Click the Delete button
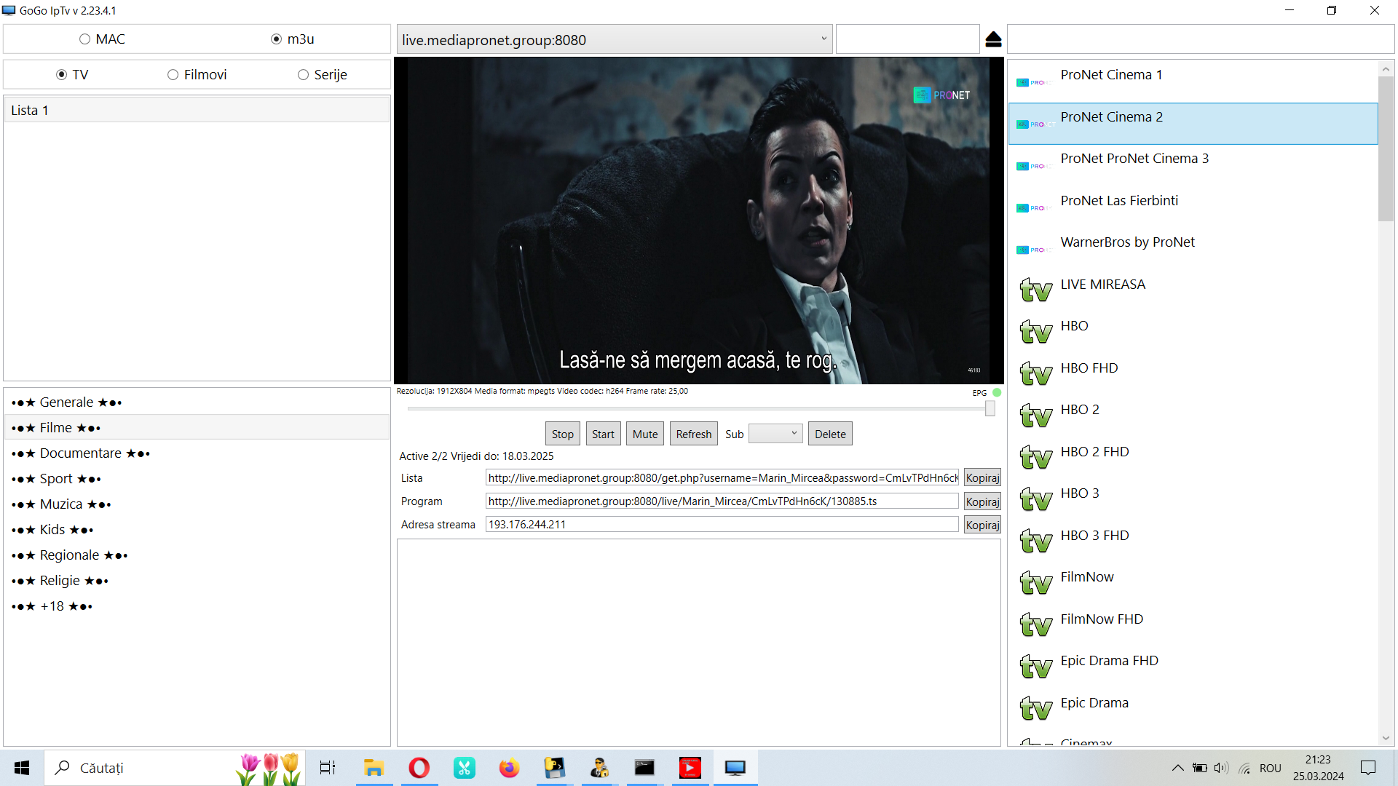The image size is (1398, 786). coord(830,434)
